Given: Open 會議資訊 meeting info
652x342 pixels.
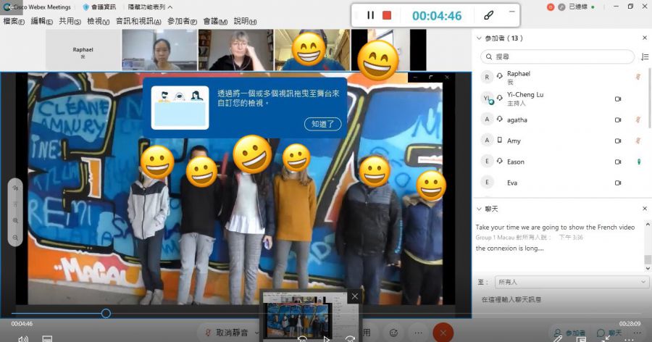Looking at the screenshot, I should 100,7.
